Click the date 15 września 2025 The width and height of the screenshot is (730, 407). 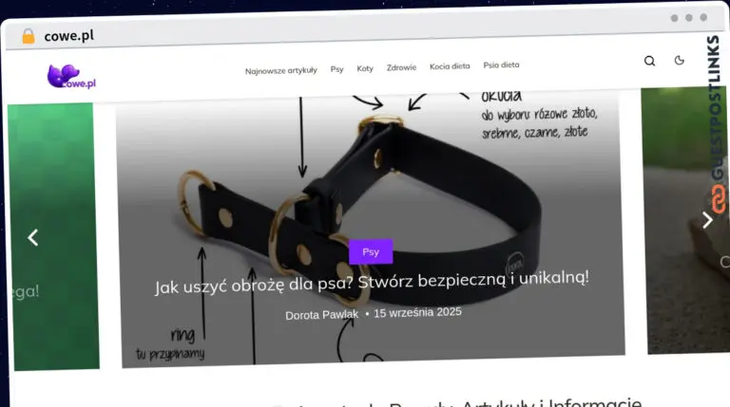pos(417,313)
